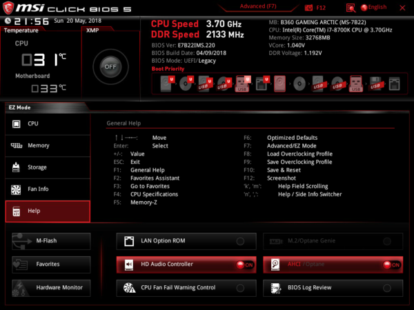Select the Help section in sidebar
Screen dimensions: 414x310
(x=48, y=211)
